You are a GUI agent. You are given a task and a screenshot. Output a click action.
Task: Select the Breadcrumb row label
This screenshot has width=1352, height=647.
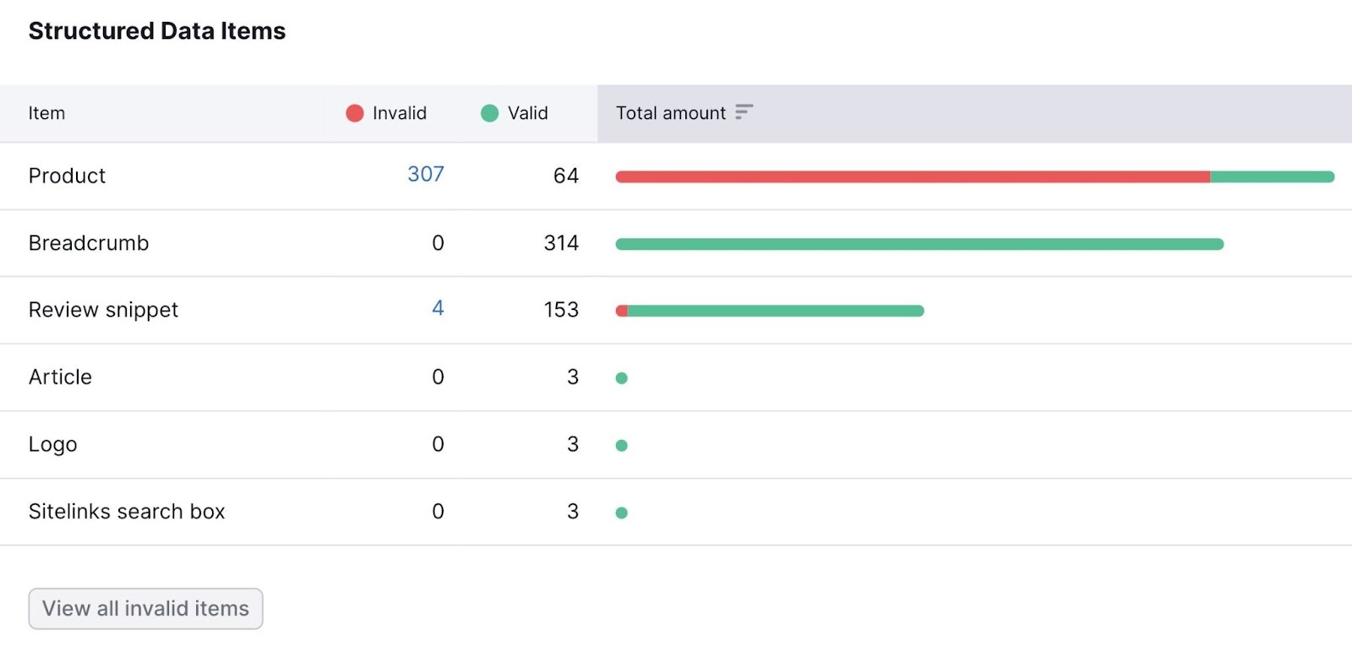pyautogui.click(x=89, y=243)
